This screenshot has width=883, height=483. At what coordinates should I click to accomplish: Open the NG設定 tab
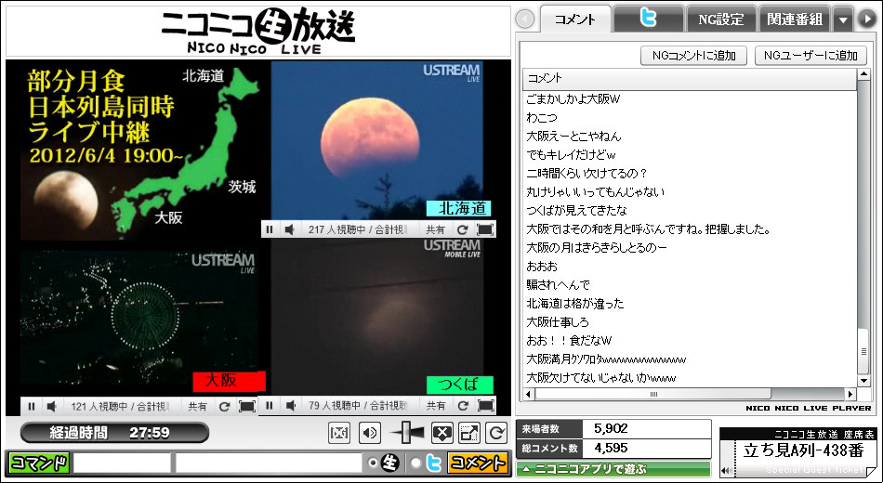pos(721,20)
